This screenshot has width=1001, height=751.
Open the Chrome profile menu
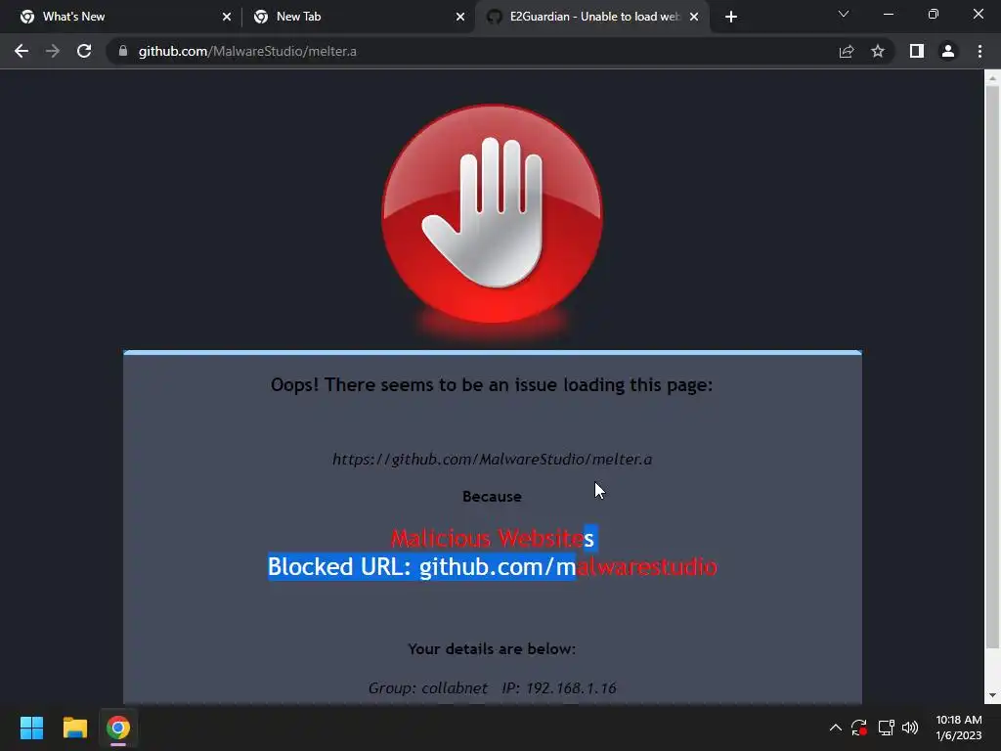click(x=948, y=51)
